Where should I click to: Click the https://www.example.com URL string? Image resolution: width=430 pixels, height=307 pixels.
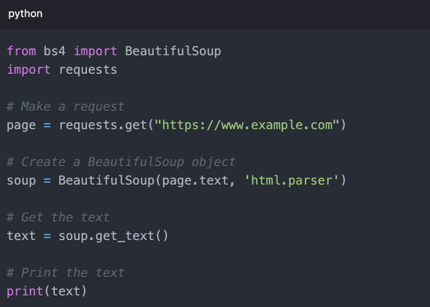coord(247,125)
